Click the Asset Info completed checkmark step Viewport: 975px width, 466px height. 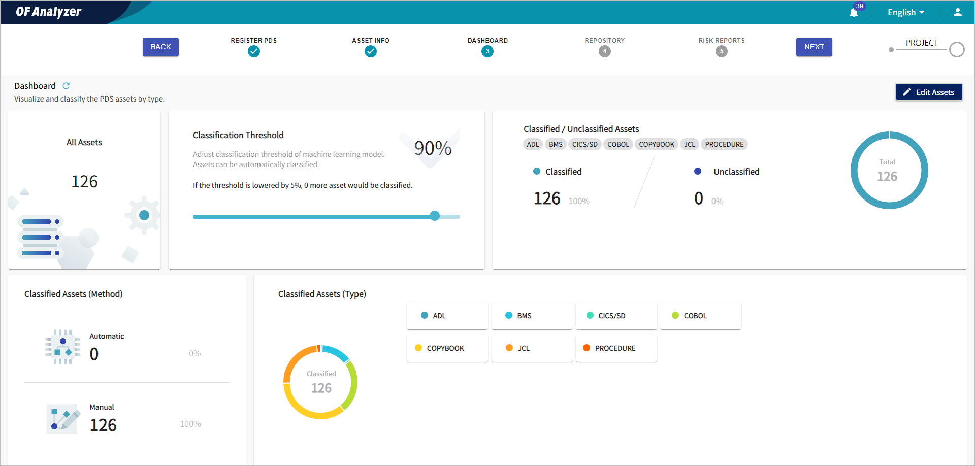(371, 51)
